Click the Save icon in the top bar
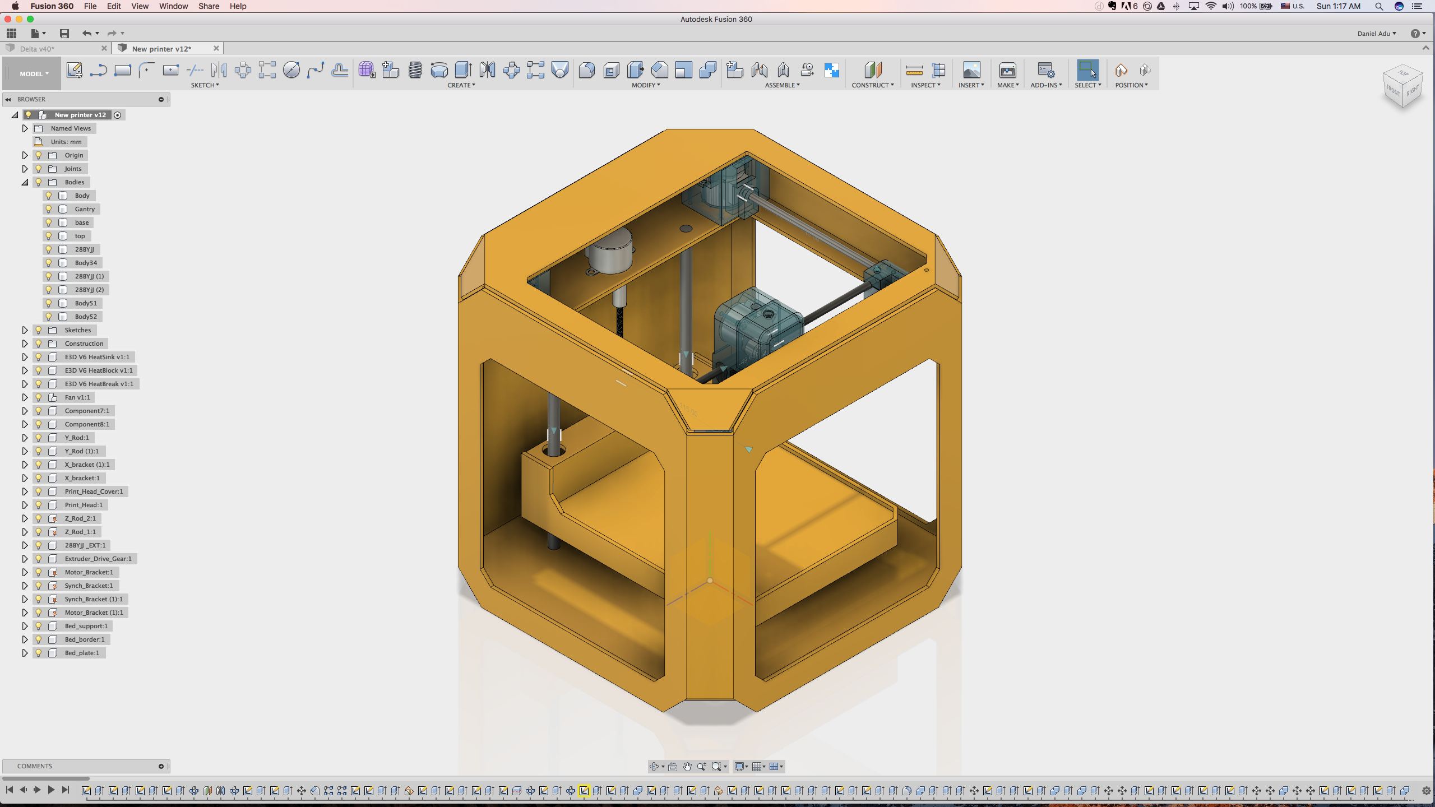Viewport: 1435px width, 807px height. point(64,34)
